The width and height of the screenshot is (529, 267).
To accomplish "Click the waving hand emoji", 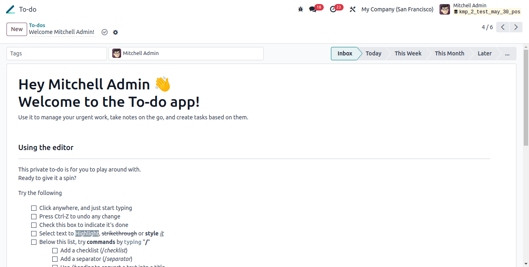I will [x=162, y=84].
